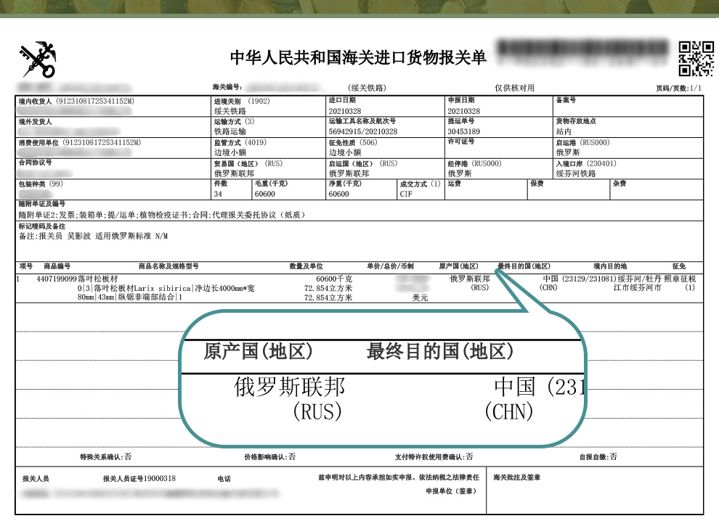Click the 运费 field label

pyautogui.click(x=454, y=184)
